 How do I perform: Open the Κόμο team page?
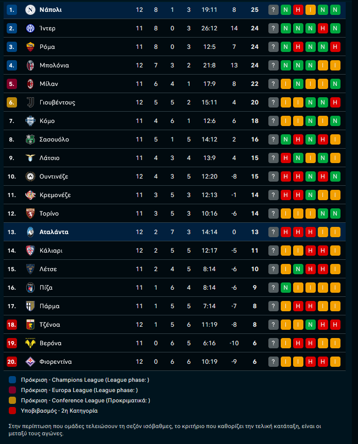coord(47,121)
